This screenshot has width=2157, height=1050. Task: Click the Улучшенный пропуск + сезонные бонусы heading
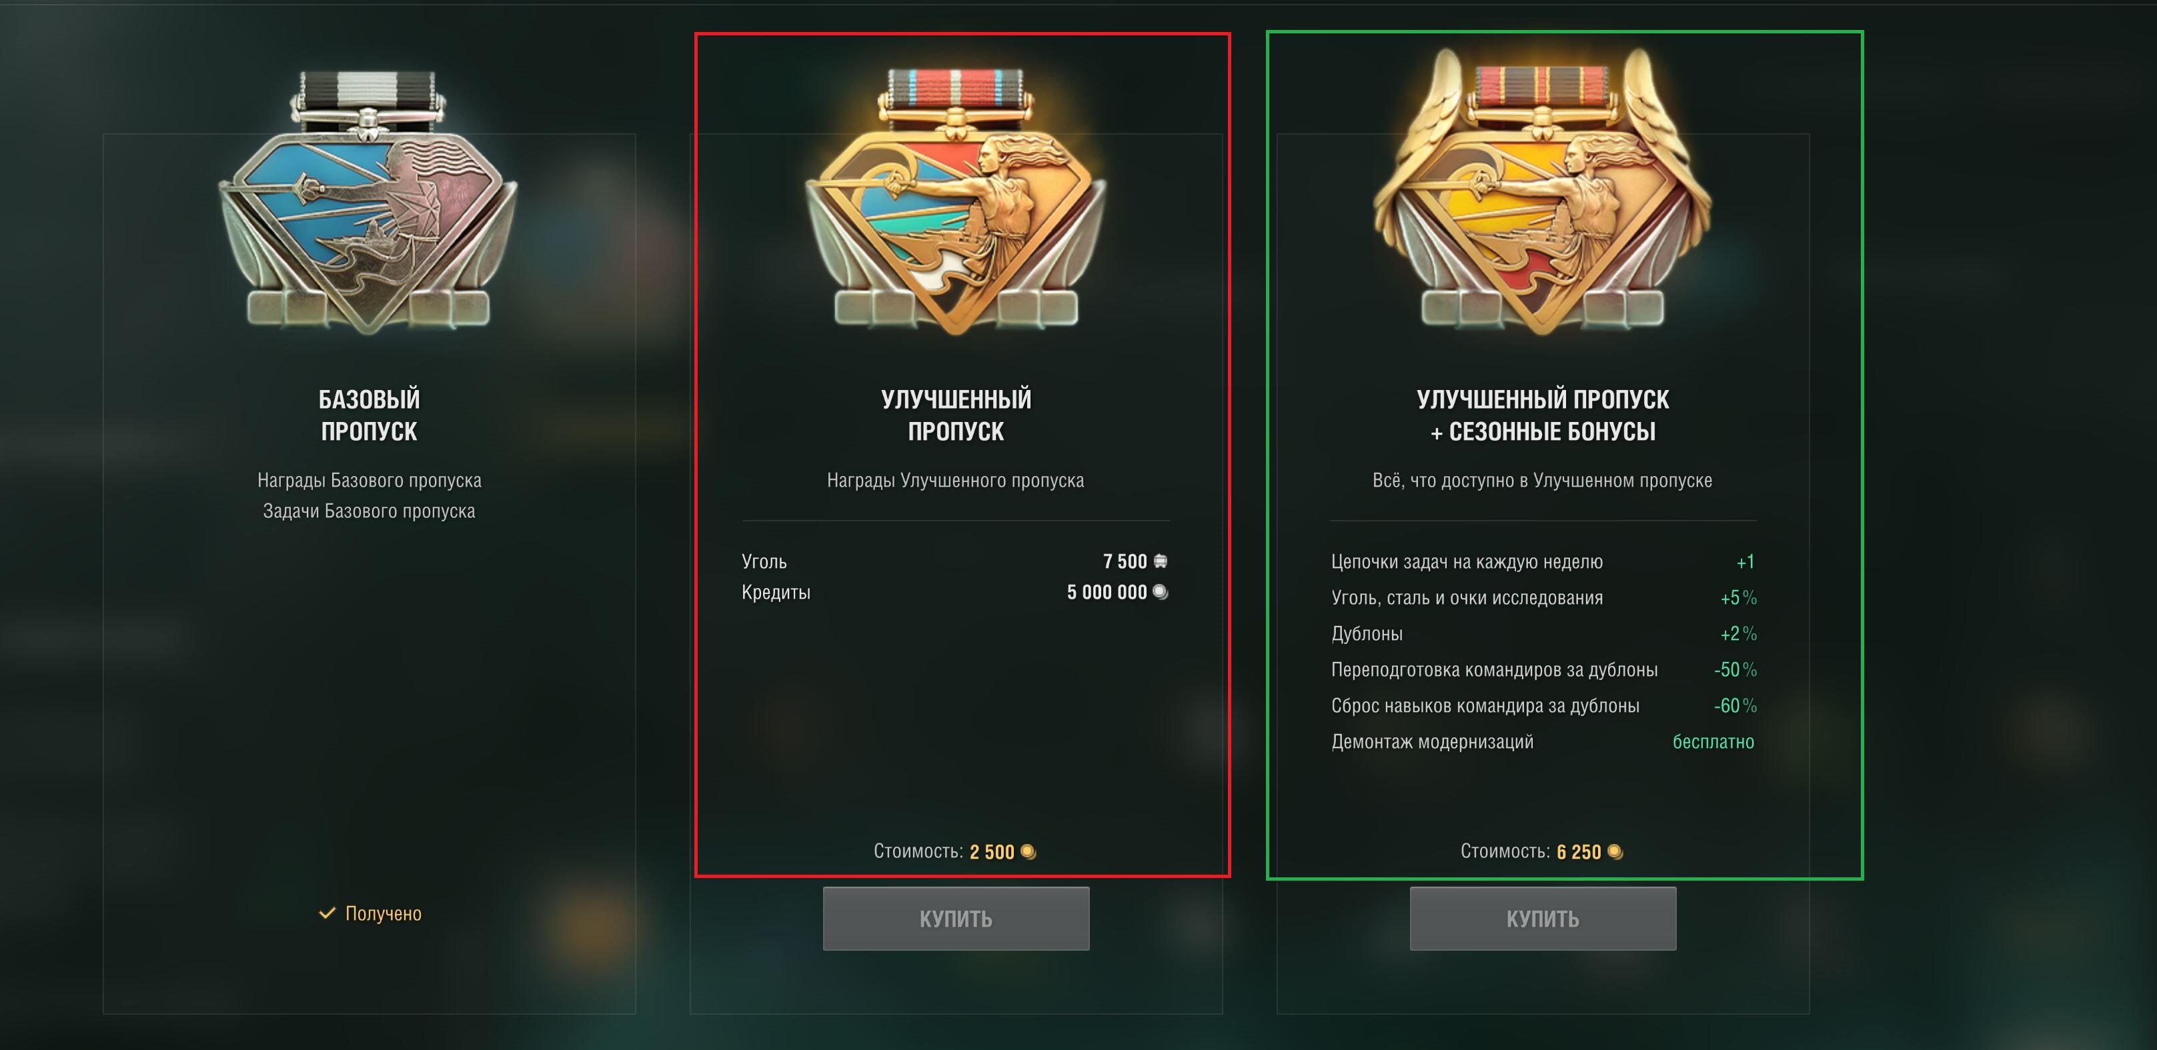(1543, 415)
